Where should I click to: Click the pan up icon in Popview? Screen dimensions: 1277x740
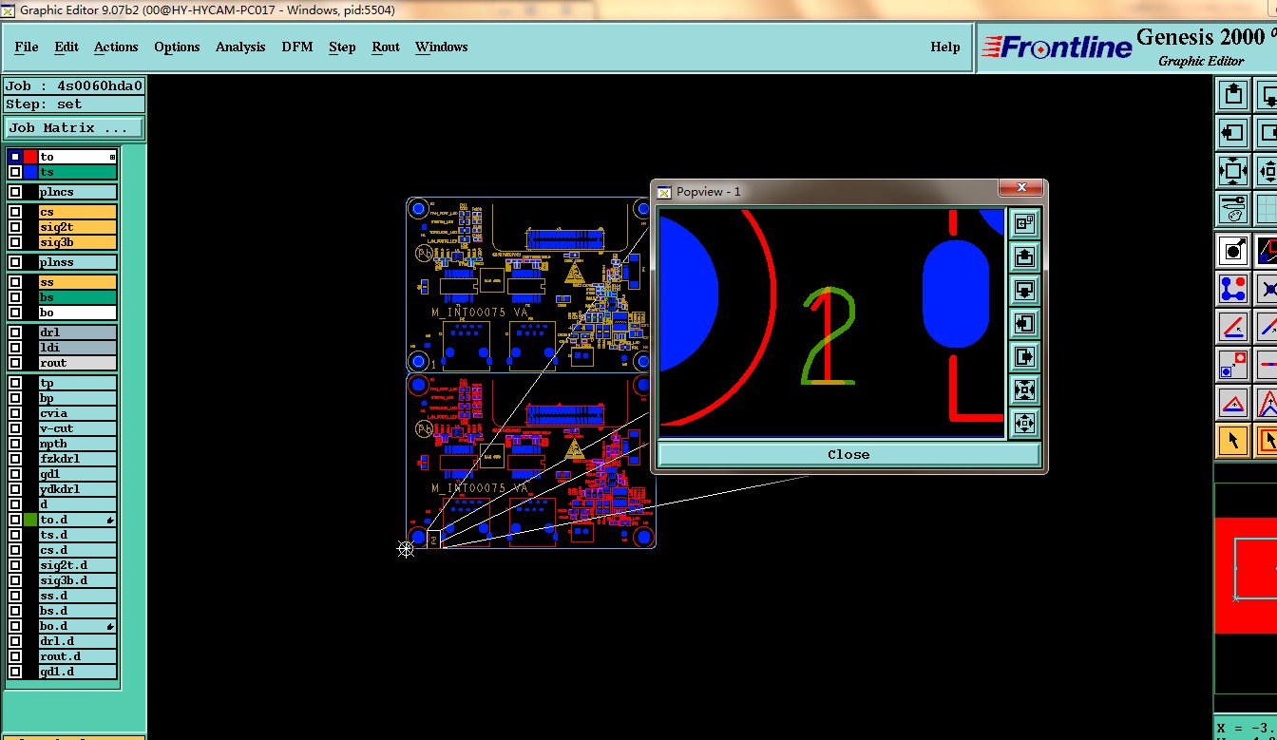pos(1024,256)
